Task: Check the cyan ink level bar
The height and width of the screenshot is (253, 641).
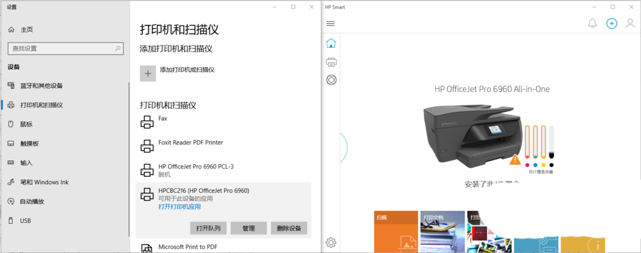Action: (535, 142)
